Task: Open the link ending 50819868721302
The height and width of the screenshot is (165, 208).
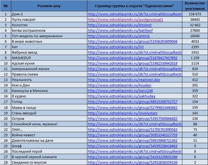Action: 132,140
